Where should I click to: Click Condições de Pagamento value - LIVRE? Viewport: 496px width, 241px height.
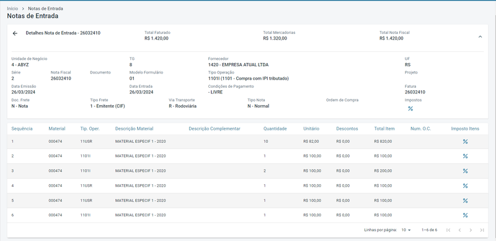[215, 93]
